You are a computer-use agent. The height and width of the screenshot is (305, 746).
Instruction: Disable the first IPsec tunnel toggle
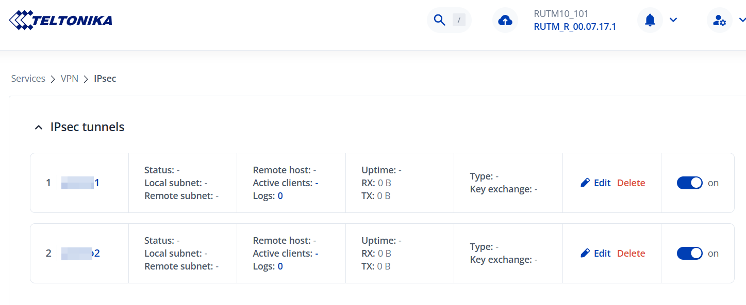(x=689, y=183)
